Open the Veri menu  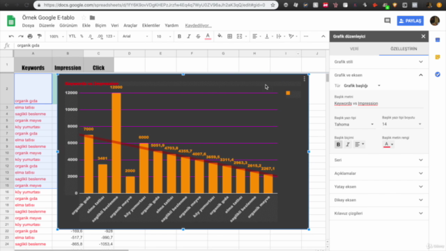point(115,26)
